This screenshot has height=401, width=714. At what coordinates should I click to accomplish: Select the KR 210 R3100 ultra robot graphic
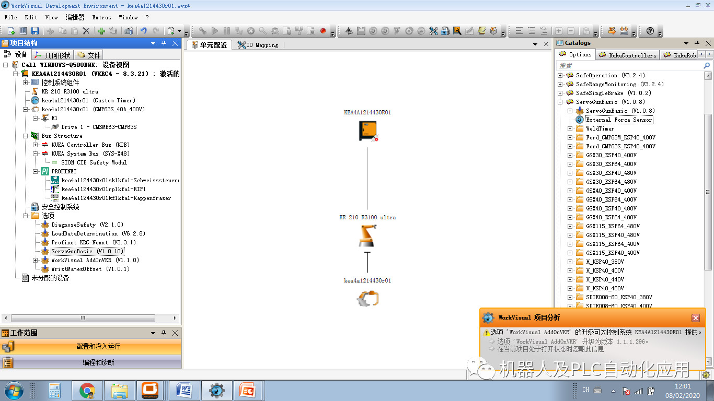[x=367, y=235]
